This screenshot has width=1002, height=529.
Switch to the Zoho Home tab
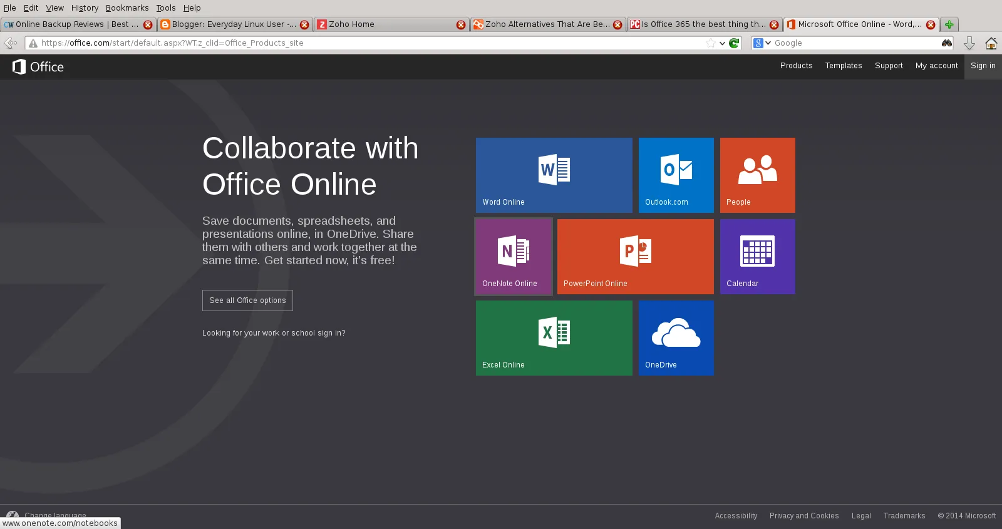click(388, 24)
